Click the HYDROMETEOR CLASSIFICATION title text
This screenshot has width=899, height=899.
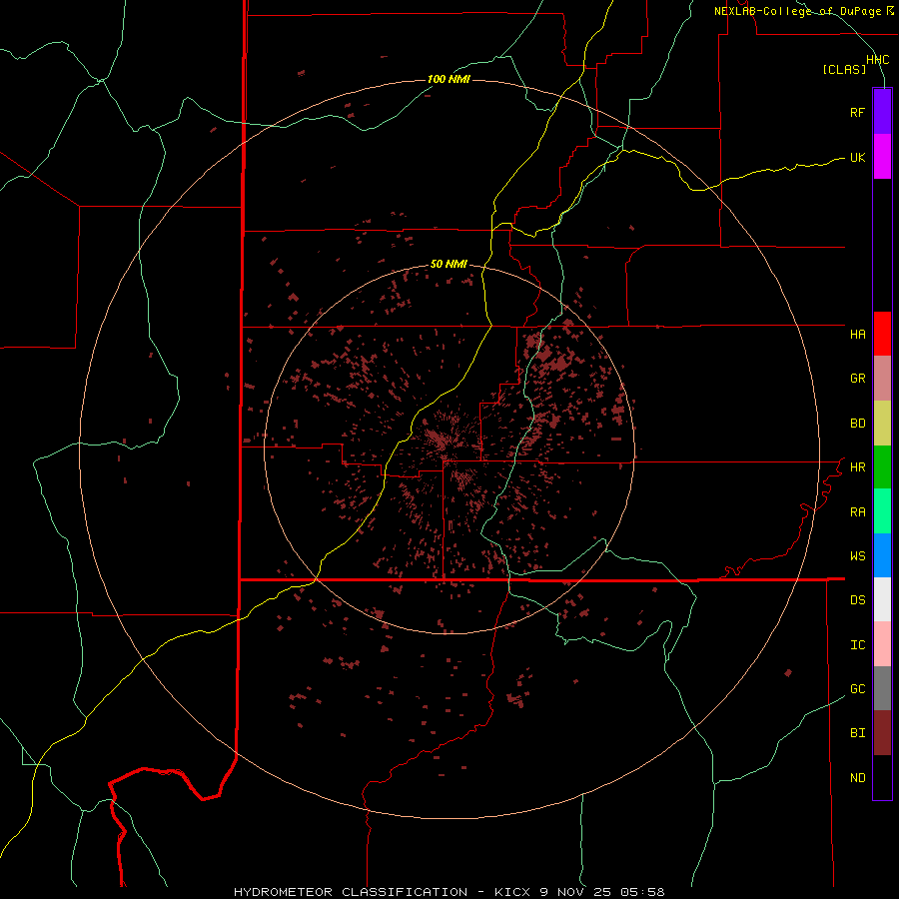351,892
